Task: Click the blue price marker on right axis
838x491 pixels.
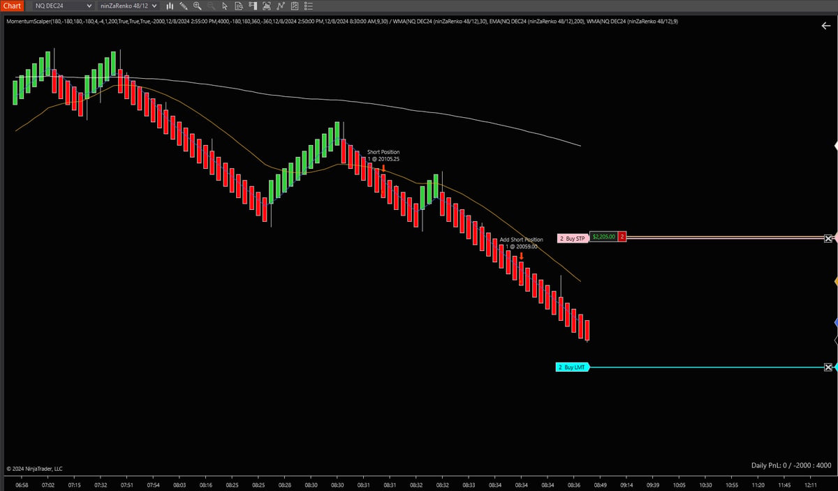Action: coord(836,323)
